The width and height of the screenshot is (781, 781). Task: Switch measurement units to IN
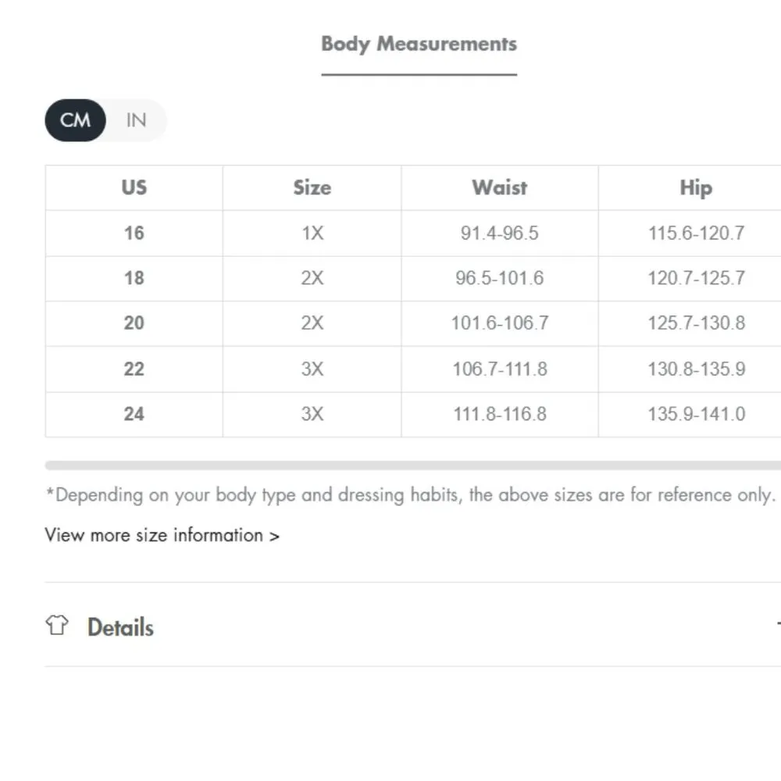(136, 120)
